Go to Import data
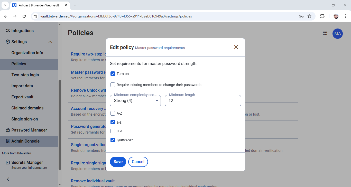The height and width of the screenshot is (187, 351). point(22,86)
